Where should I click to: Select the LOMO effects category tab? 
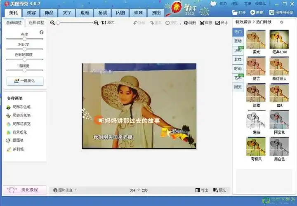click(x=238, y=50)
